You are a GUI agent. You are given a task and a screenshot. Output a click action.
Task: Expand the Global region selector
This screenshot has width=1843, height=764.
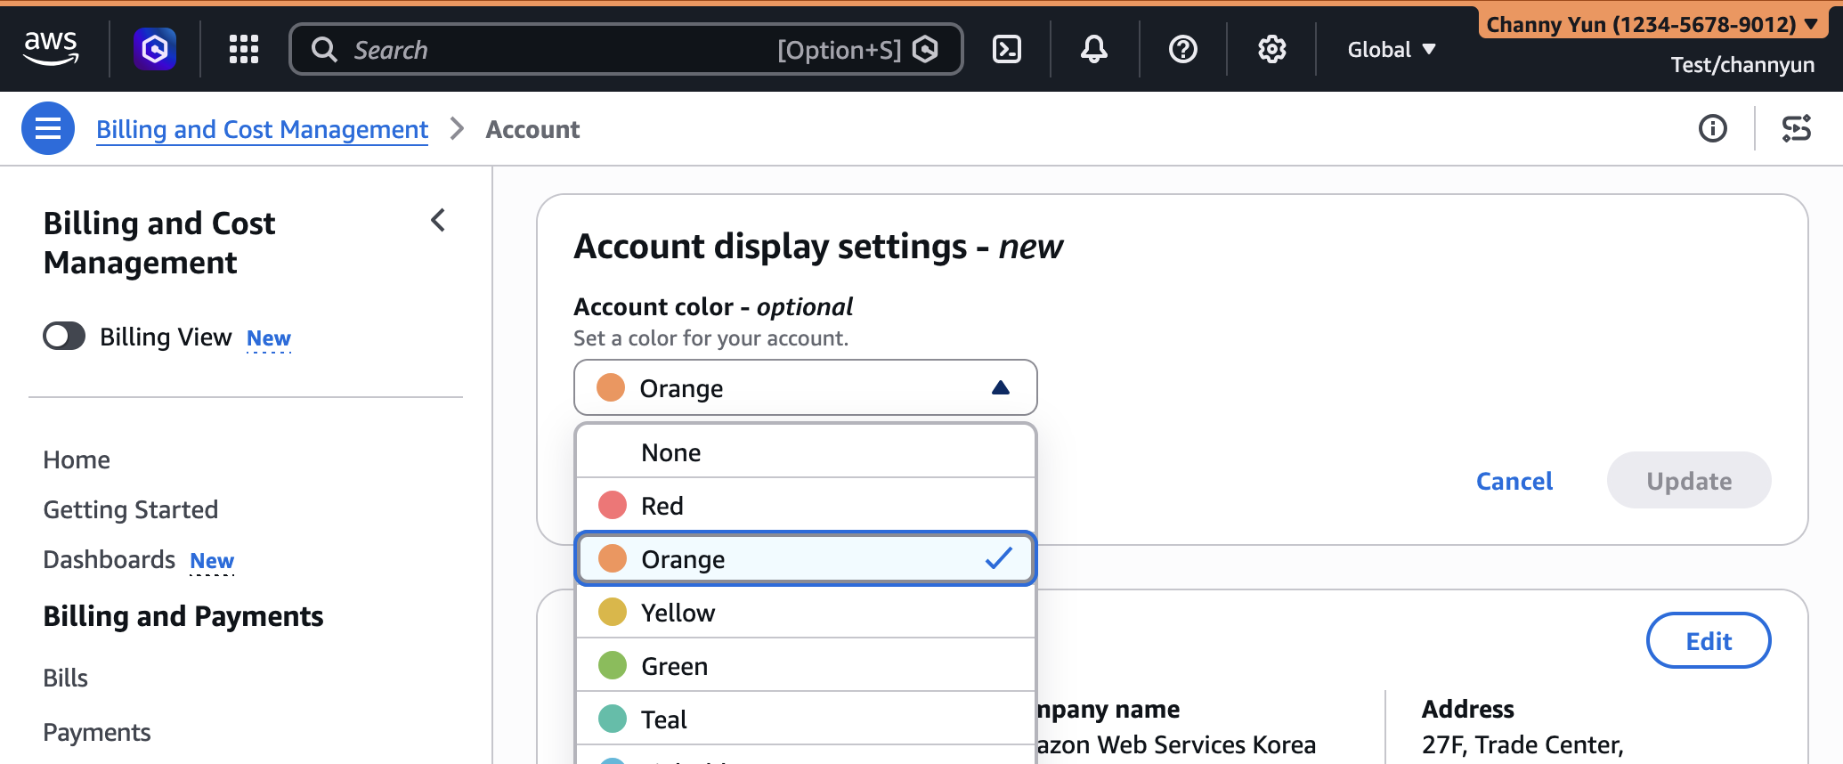pyautogui.click(x=1391, y=50)
